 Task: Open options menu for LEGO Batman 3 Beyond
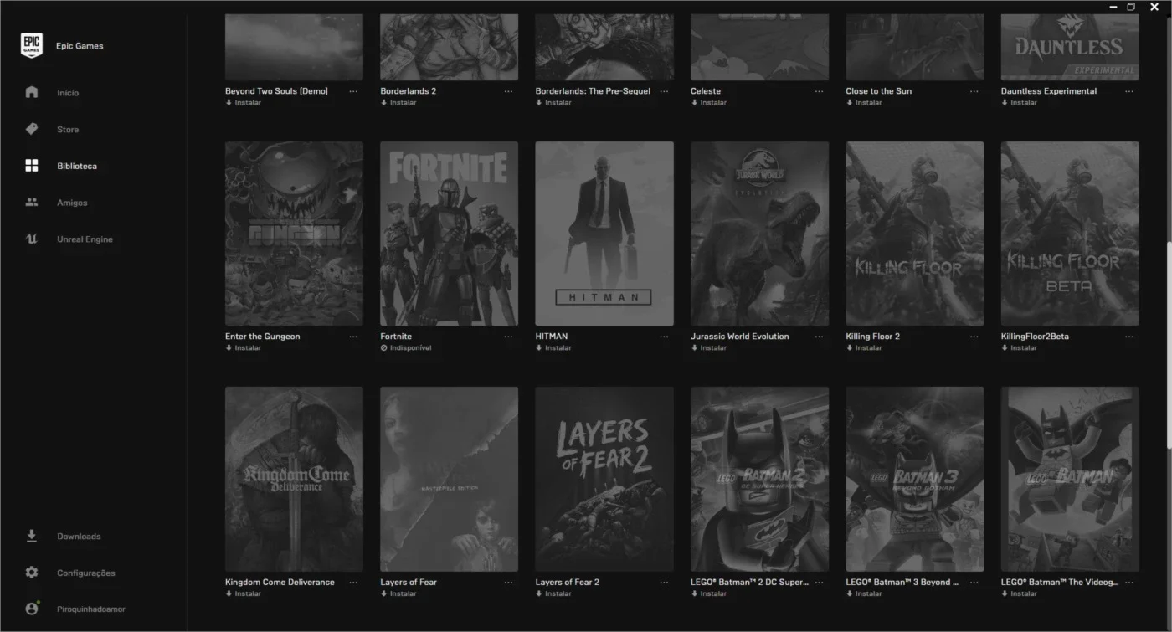(x=974, y=582)
